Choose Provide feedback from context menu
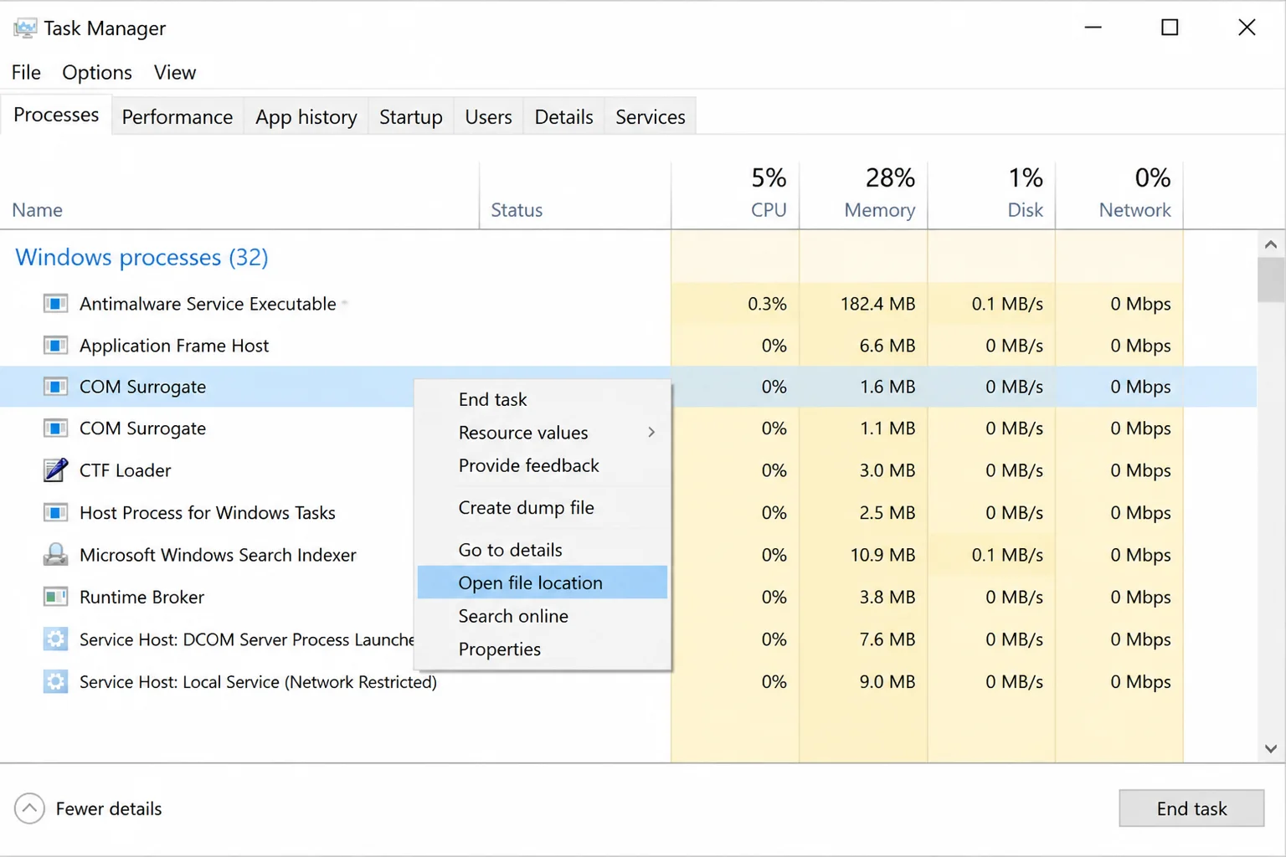 [543, 465]
